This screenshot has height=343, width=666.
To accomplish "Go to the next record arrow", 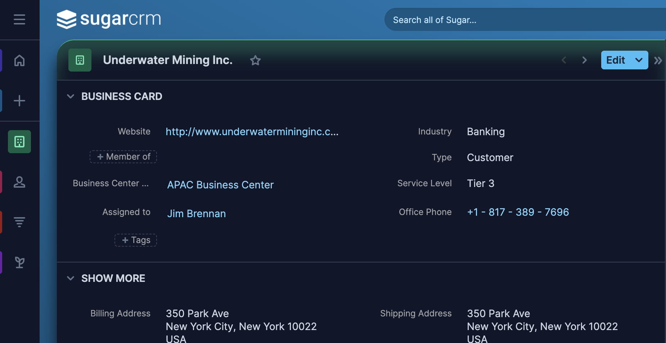I will 585,60.
